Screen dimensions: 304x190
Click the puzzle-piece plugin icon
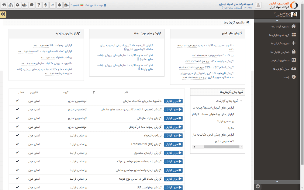66,5
